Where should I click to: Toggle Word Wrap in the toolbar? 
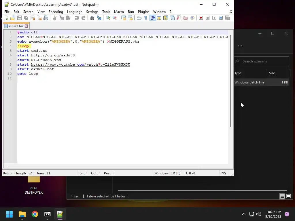[139, 18]
